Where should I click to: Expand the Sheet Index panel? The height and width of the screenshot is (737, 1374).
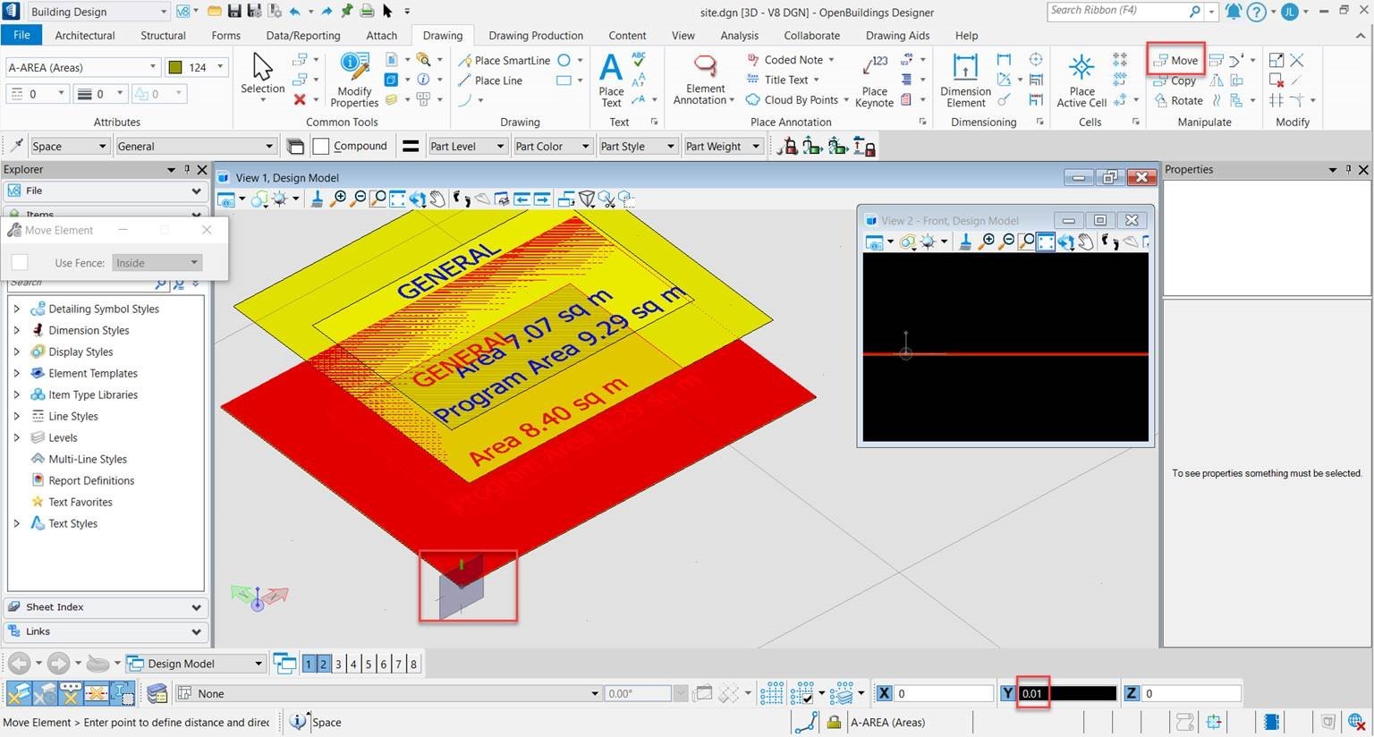coord(106,606)
